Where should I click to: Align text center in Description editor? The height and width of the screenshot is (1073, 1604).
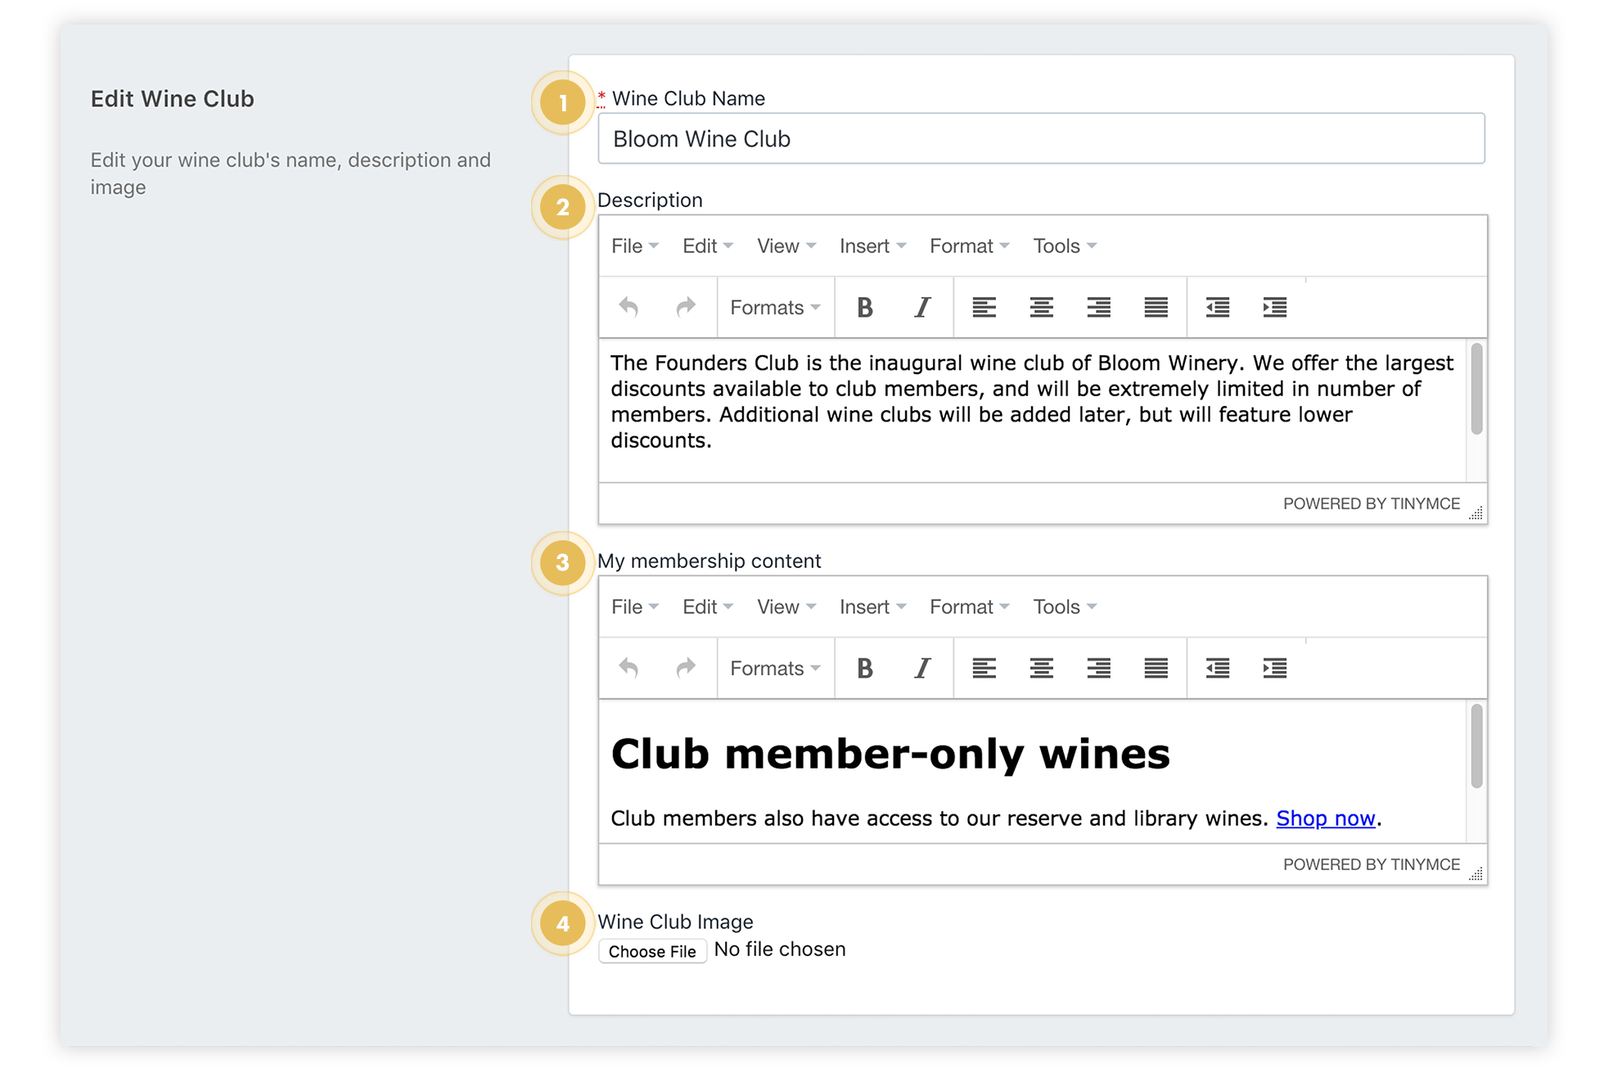[x=1041, y=308]
